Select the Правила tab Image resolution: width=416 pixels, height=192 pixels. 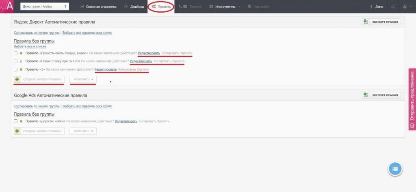tap(161, 6)
